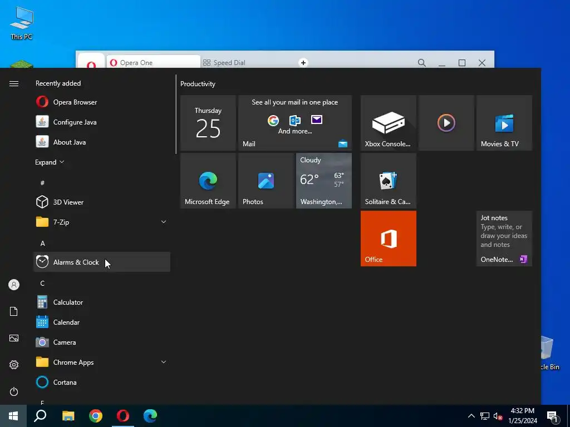Open 3D Viewer app
This screenshot has height=427, width=570.
pyautogui.click(x=102, y=202)
